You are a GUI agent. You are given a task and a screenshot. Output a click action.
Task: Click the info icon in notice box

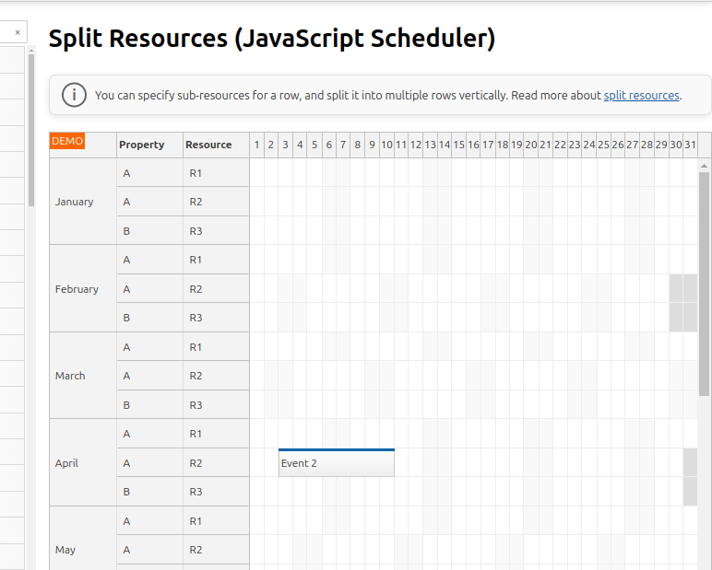(x=74, y=95)
